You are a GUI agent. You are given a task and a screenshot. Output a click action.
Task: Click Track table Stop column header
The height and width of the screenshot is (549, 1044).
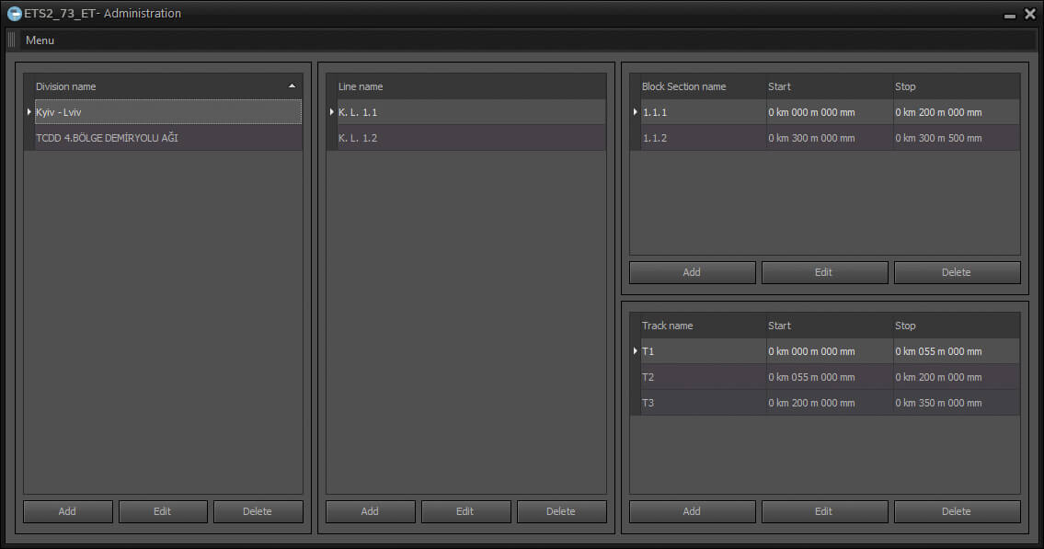[956, 326]
